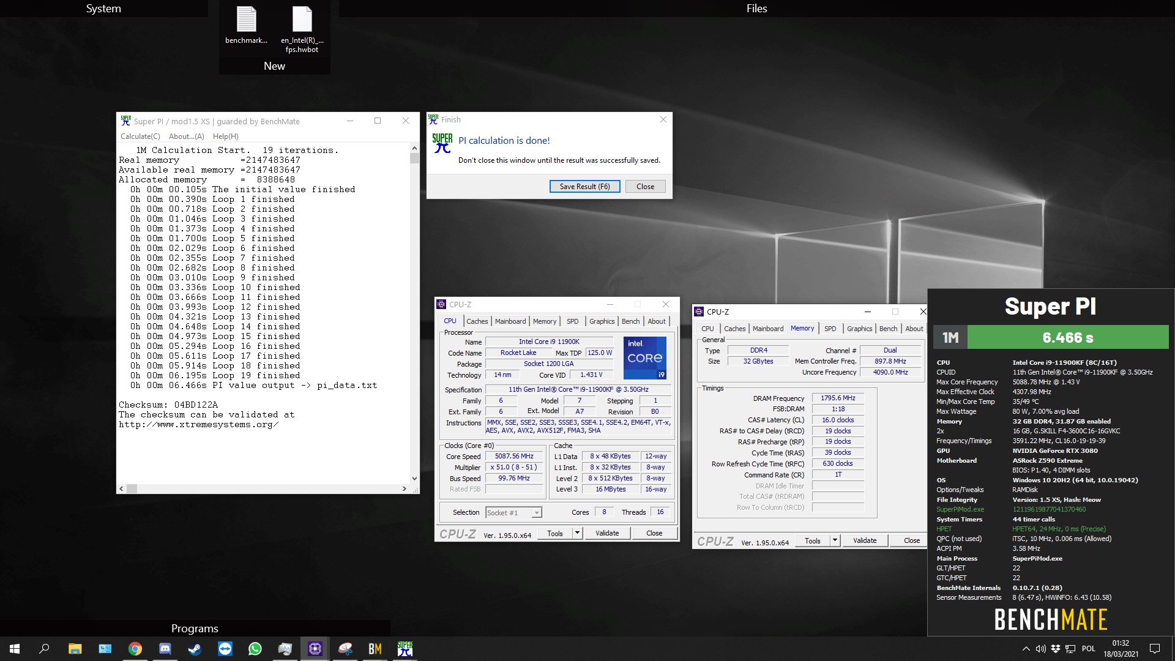1175x661 pixels.
Task: Open TeamViewer from the taskbar
Action: (x=225, y=649)
